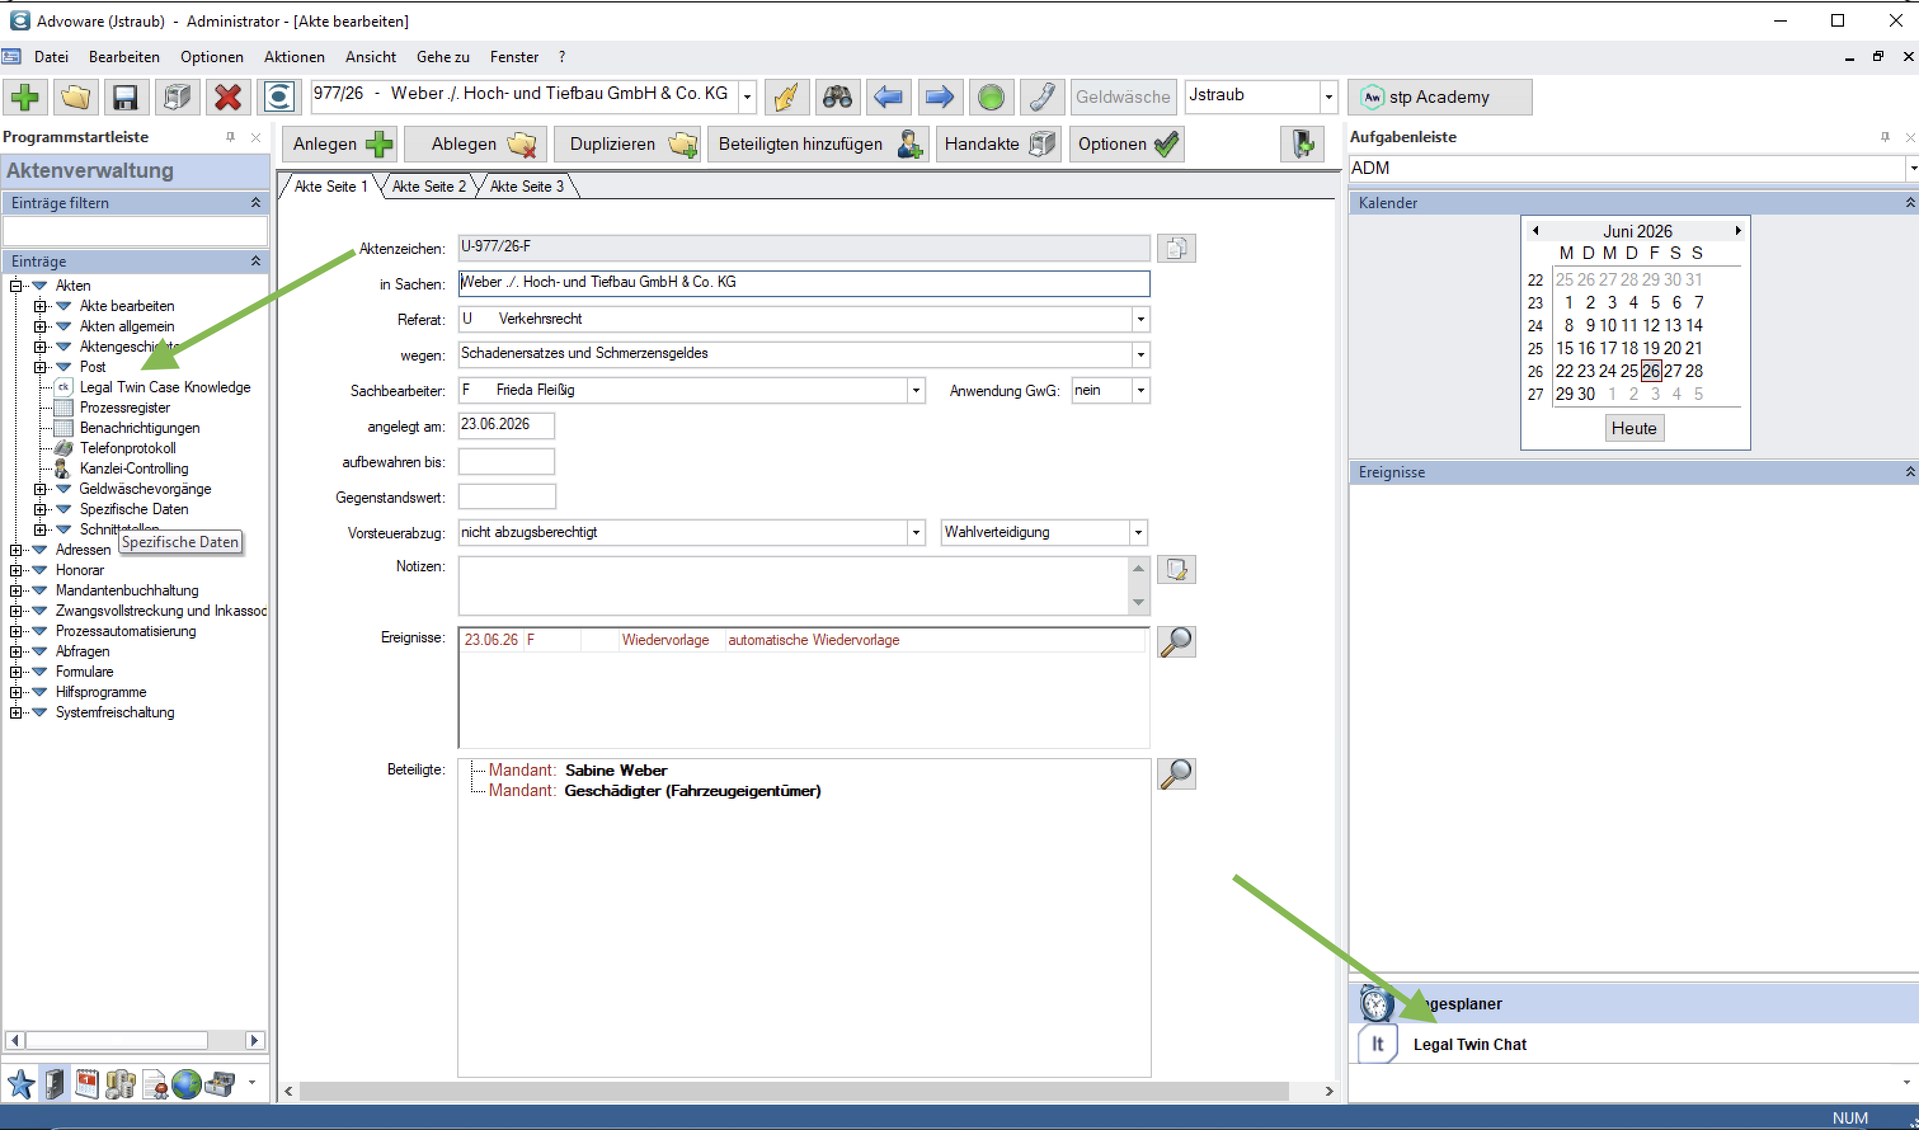Collapse the Einträge filtern section

[x=255, y=203]
